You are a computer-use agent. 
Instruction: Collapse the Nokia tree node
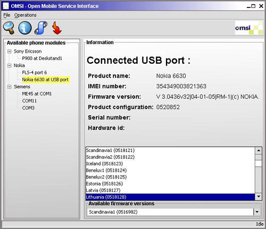(9, 65)
